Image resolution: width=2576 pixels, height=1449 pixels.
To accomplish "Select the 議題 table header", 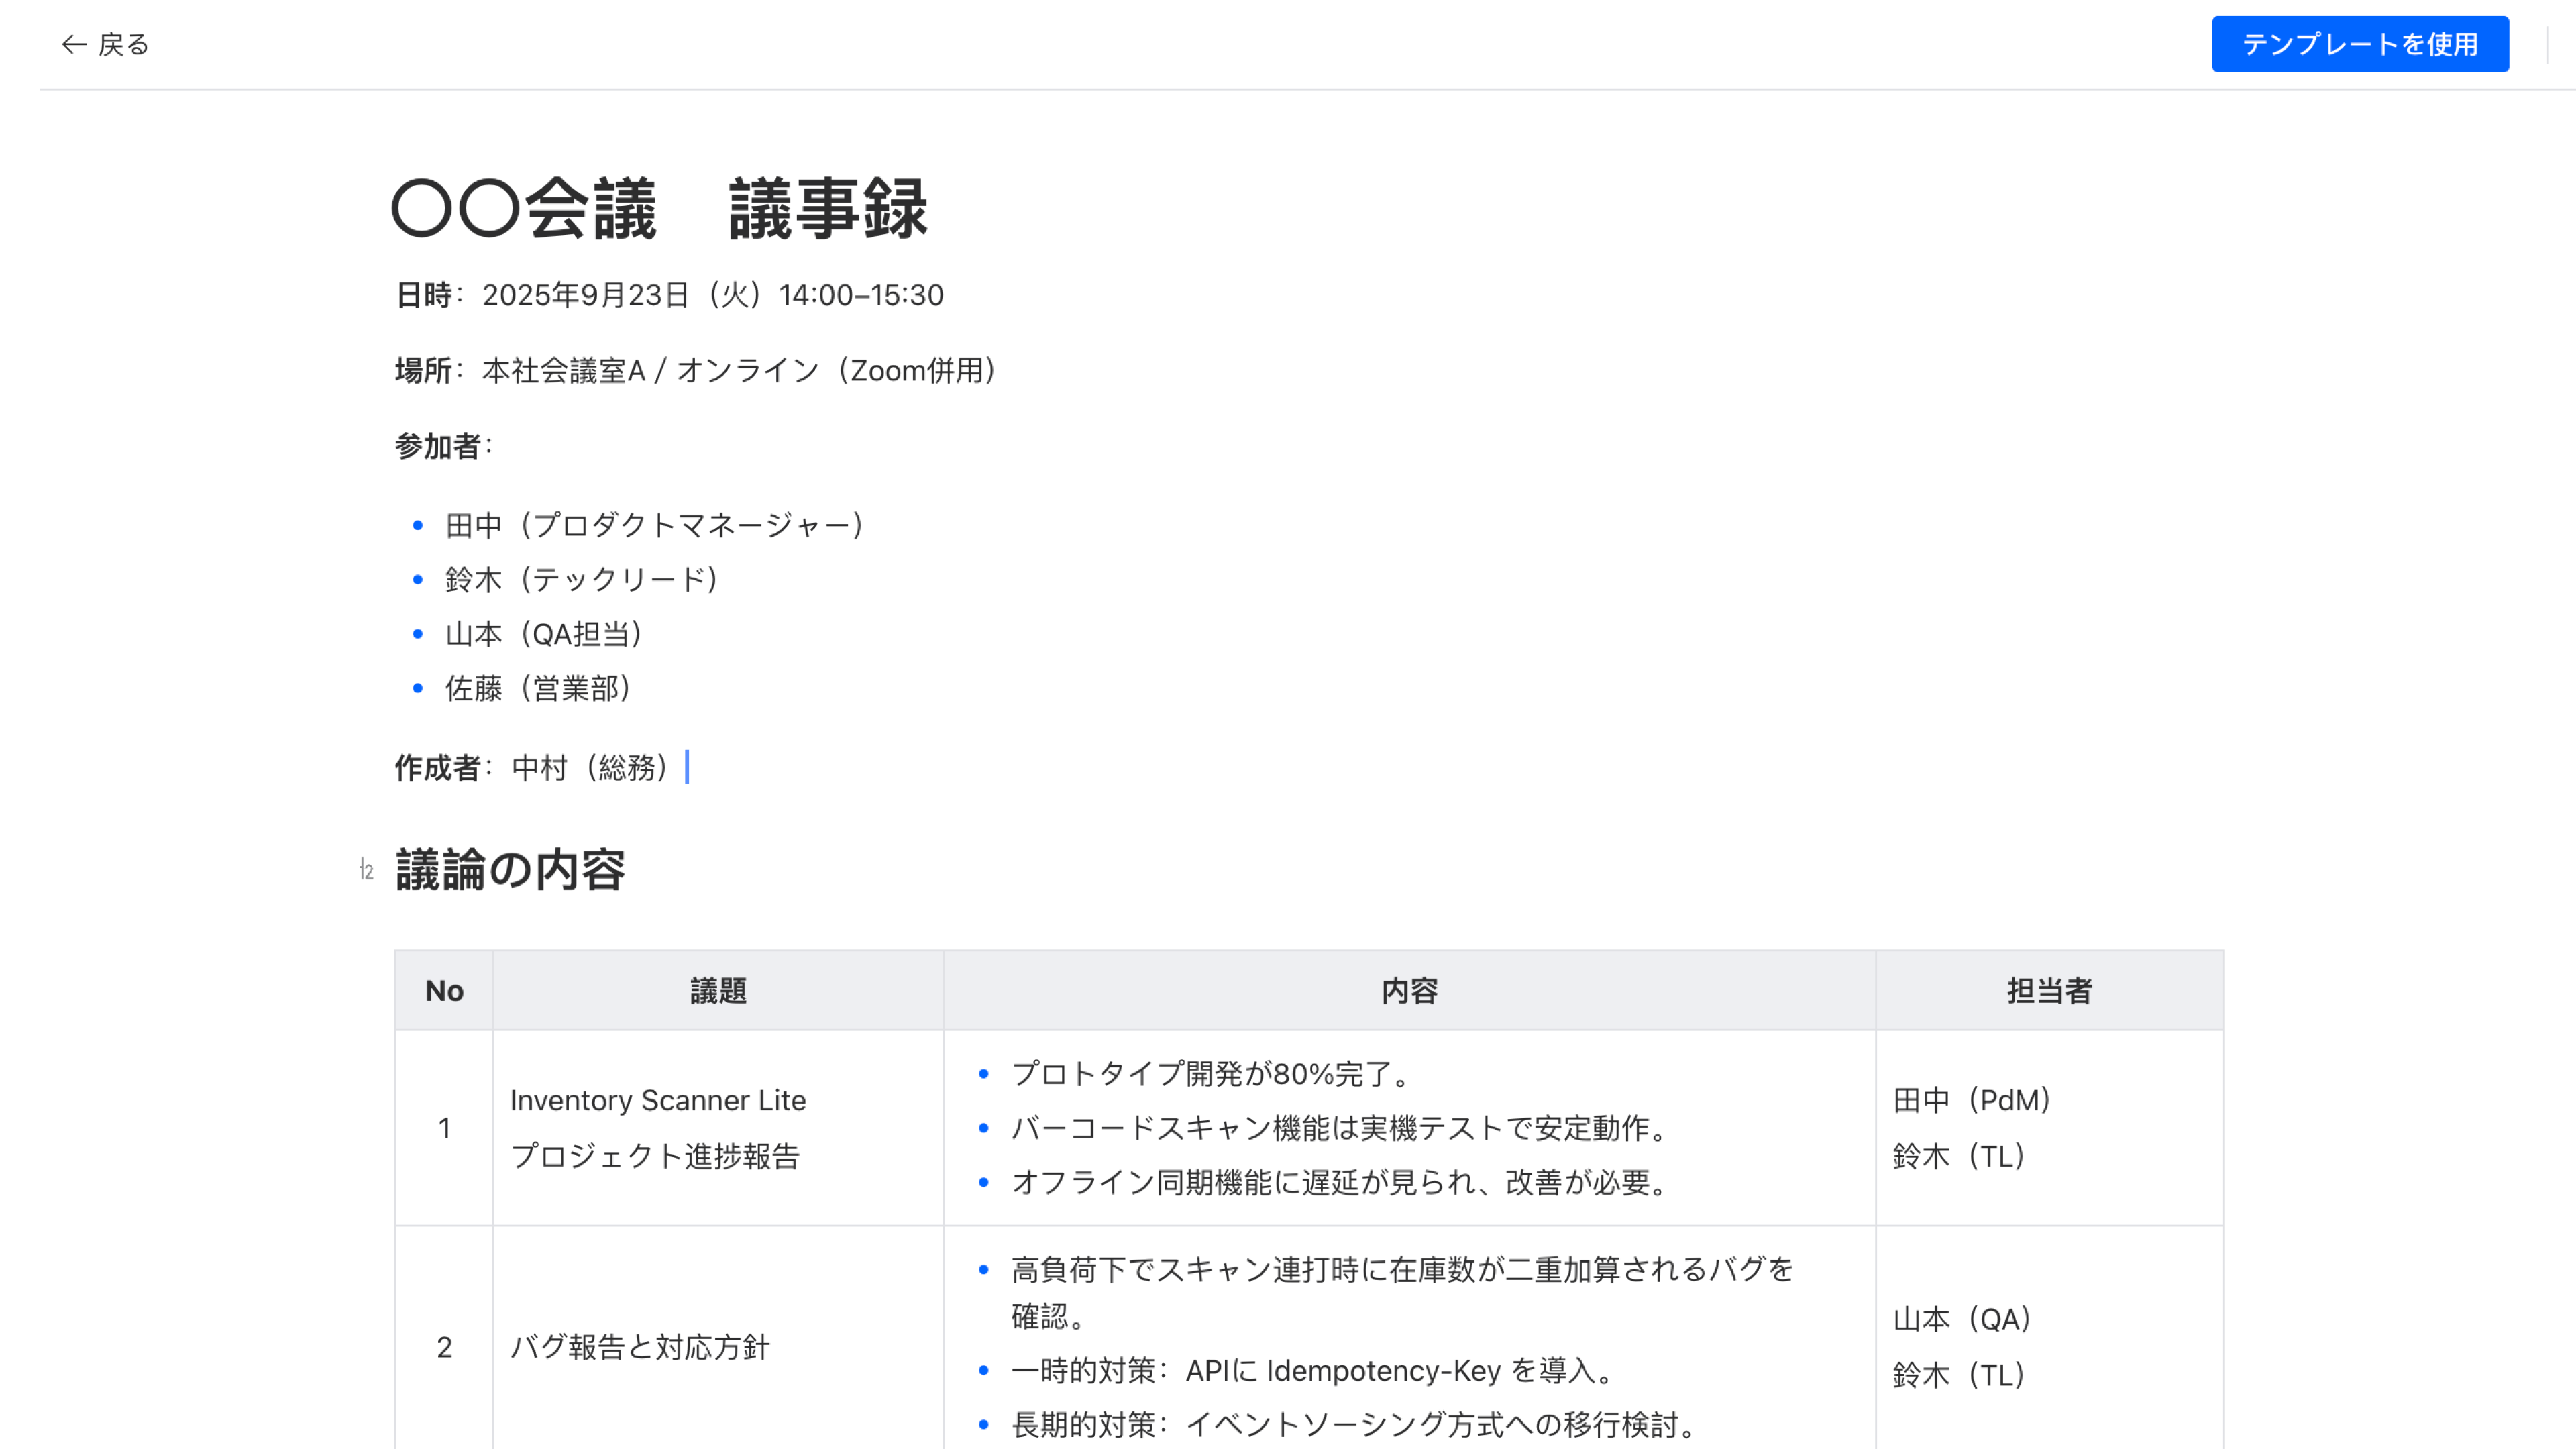I will pyautogui.click(x=718, y=990).
